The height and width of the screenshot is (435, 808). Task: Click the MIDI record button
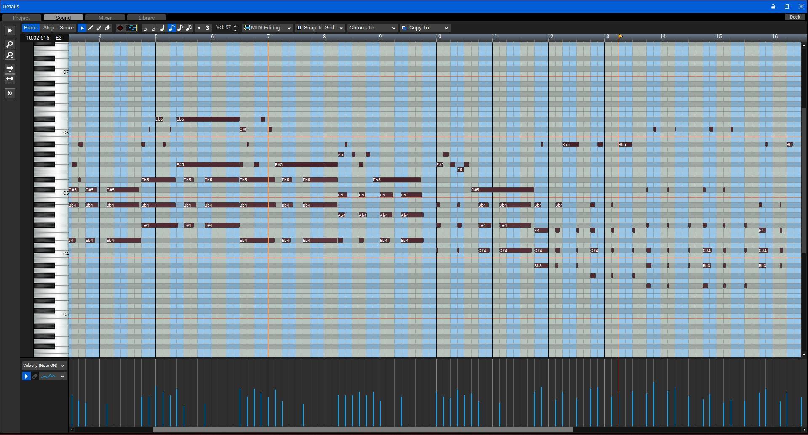(x=120, y=28)
